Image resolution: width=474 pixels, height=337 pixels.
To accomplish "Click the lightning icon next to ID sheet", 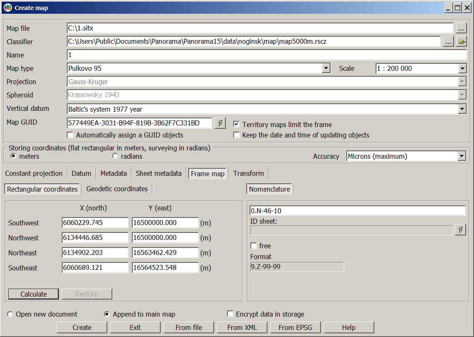I will coord(460,230).
